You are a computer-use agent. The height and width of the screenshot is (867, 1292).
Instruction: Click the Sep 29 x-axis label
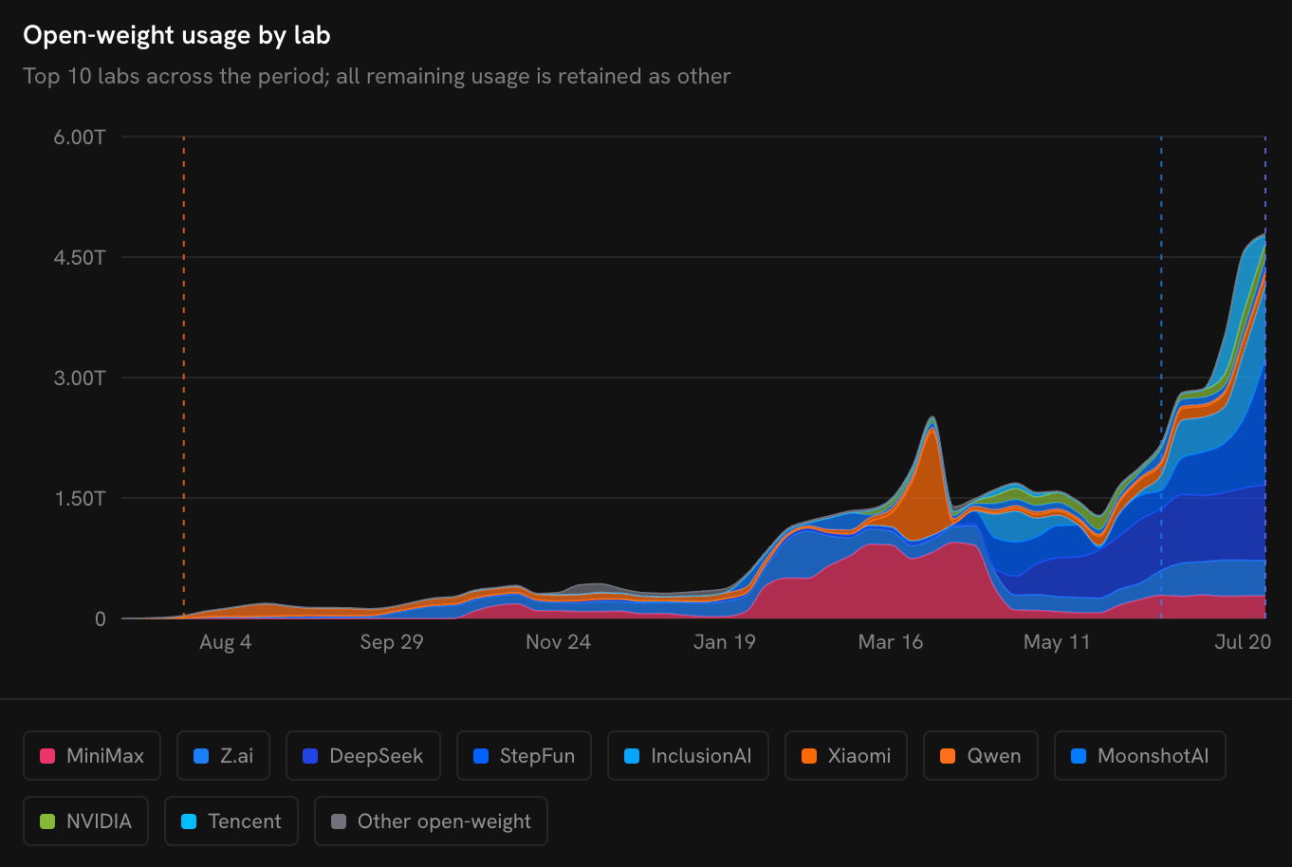(x=392, y=642)
